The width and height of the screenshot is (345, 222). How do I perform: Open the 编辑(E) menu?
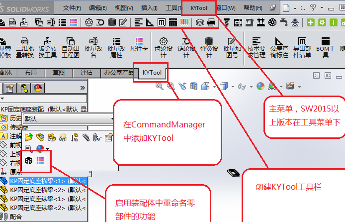(98, 8)
